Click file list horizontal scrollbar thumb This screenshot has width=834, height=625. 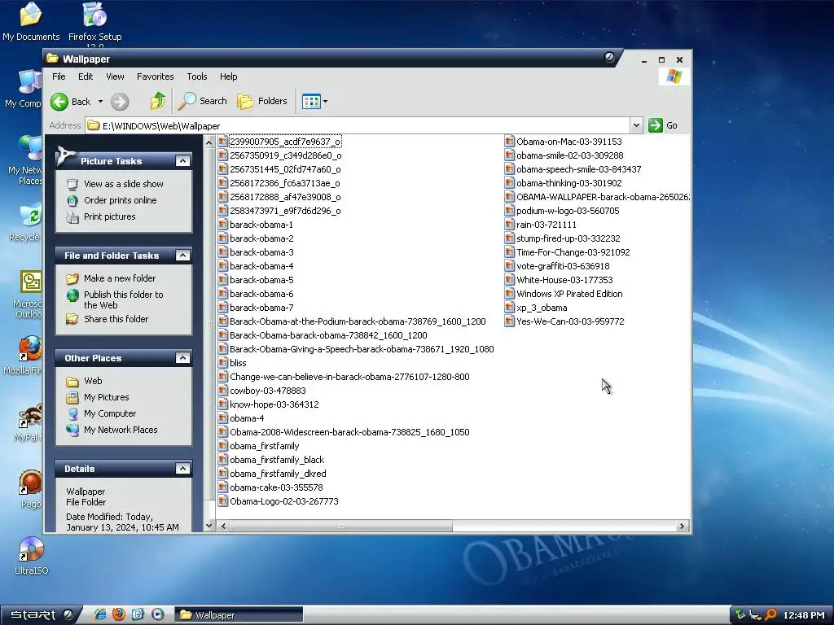(341, 527)
